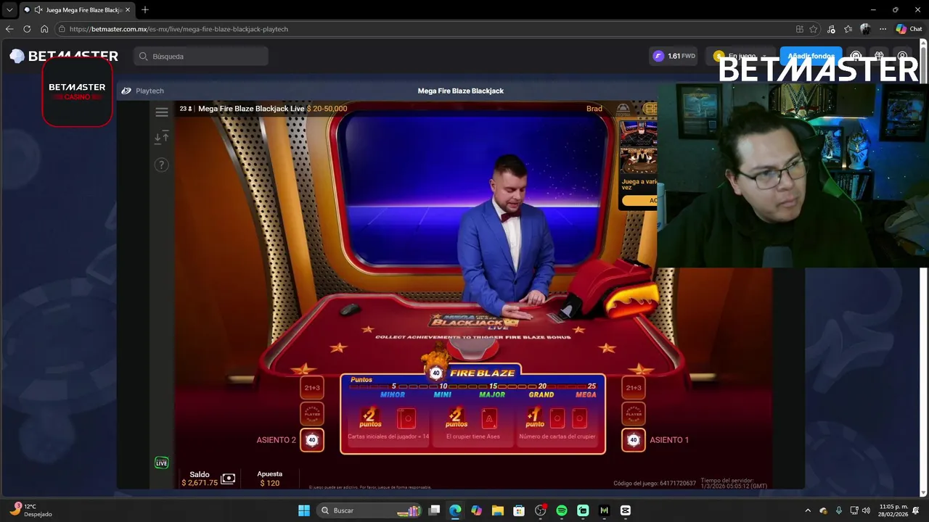This screenshot has height=522, width=929.
Task: Click the MEGA jackpot label
Action: (586, 395)
